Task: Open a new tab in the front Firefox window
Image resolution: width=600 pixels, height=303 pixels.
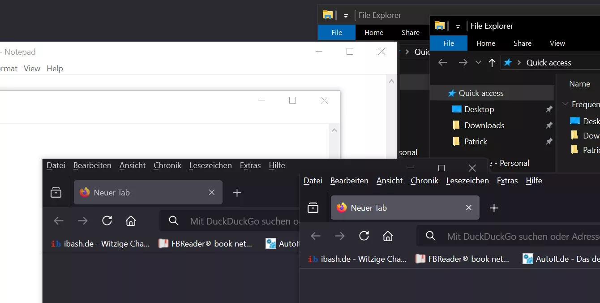Action: 494,208
